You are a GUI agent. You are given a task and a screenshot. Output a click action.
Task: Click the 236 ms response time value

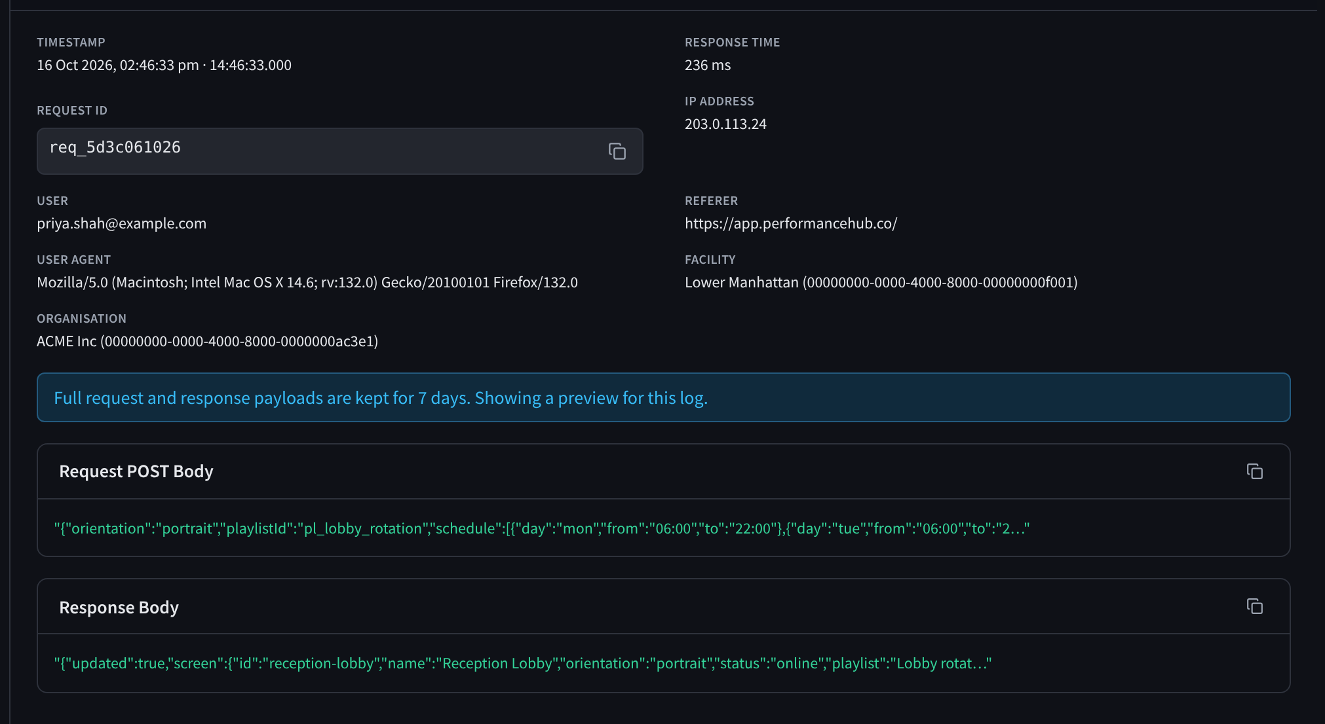(x=708, y=65)
